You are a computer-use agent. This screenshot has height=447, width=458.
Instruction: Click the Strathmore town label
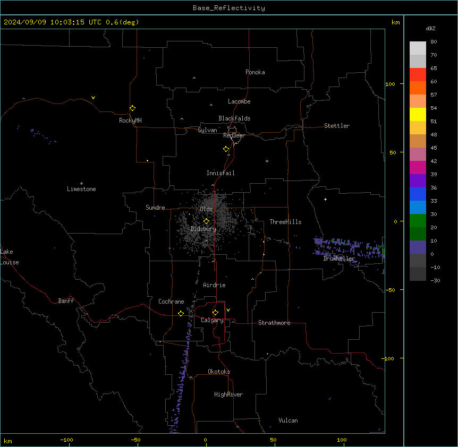[274, 323]
